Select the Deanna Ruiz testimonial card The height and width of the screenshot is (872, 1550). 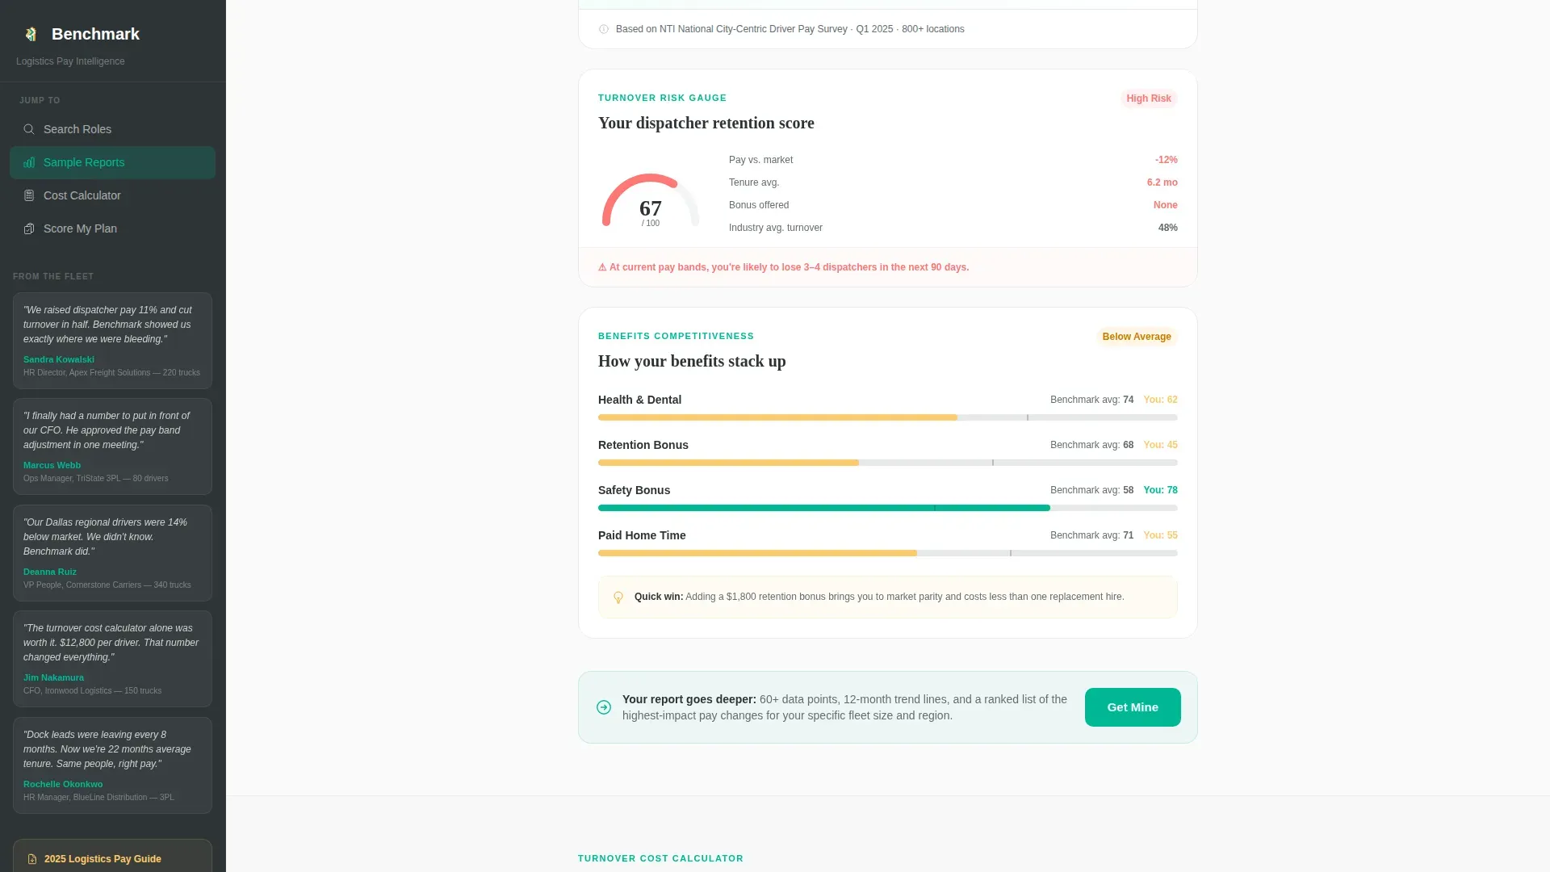112,553
